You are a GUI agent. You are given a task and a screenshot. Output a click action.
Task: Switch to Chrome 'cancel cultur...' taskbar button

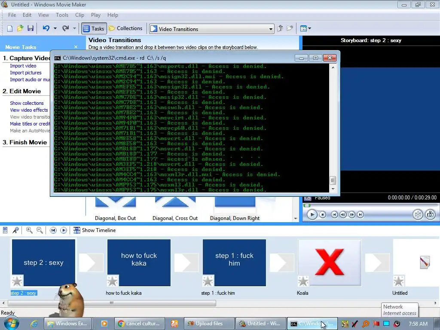[139, 324]
